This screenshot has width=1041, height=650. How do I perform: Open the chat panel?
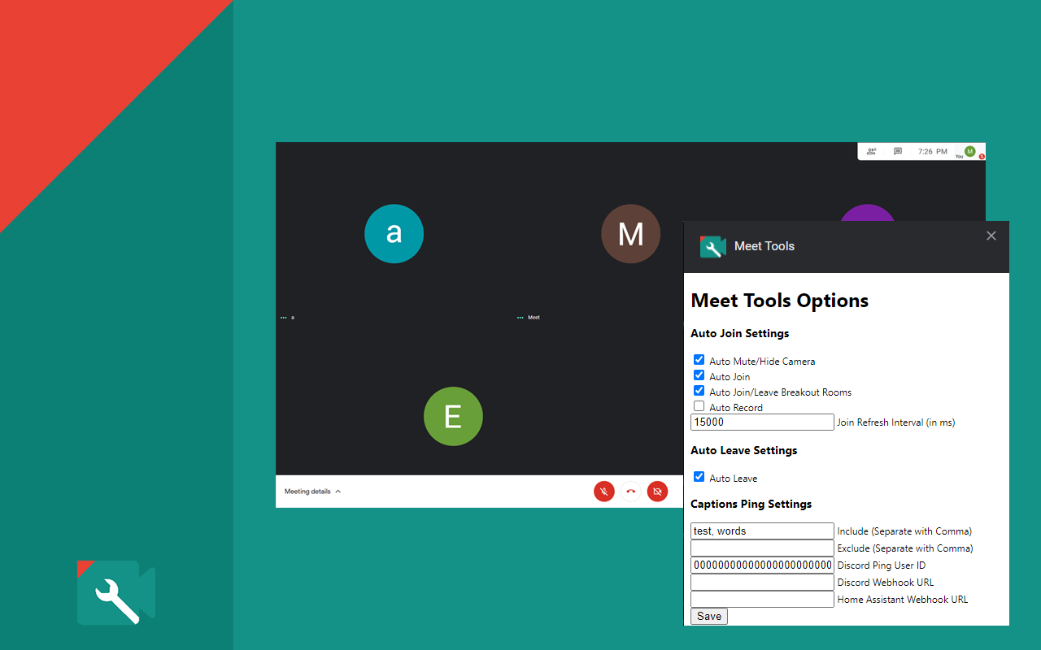pyautogui.click(x=897, y=151)
